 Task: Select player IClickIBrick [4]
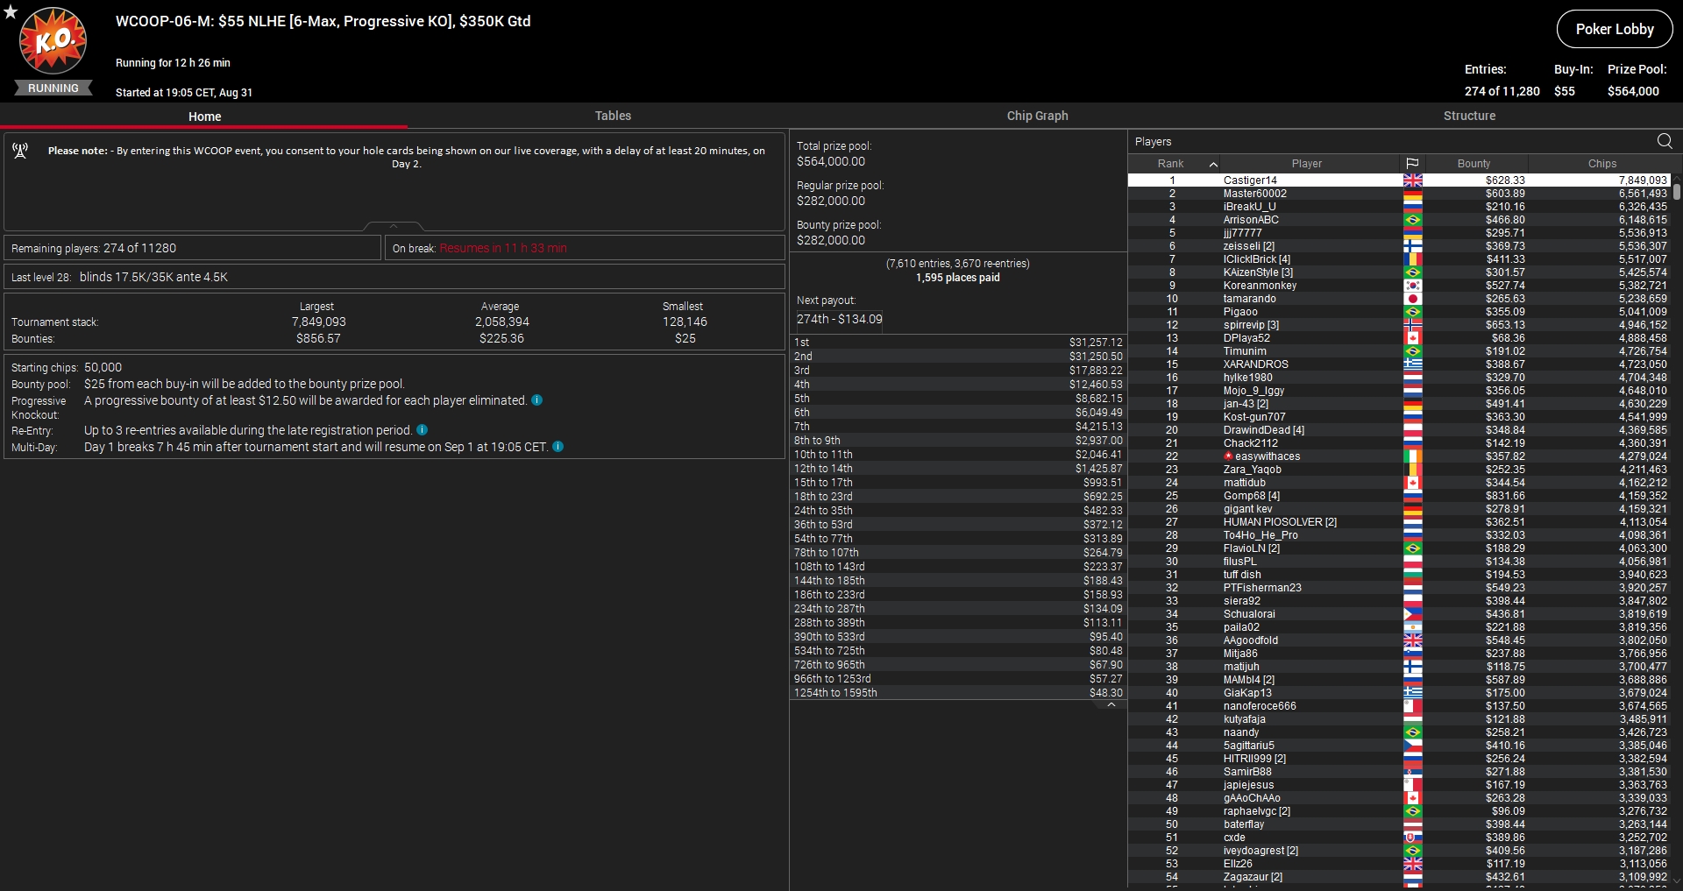(x=1399, y=259)
